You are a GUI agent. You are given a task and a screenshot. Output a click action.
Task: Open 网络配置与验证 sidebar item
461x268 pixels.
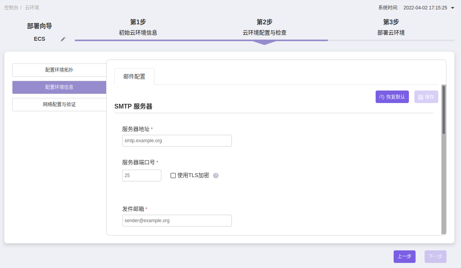click(59, 105)
